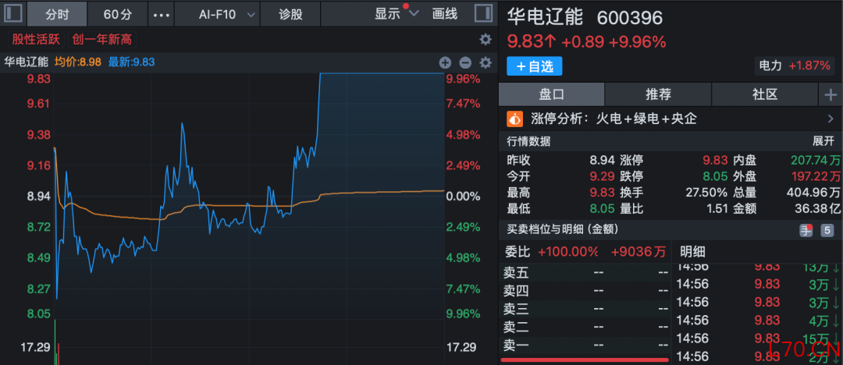Toggle the 手 unit button

tap(806, 231)
